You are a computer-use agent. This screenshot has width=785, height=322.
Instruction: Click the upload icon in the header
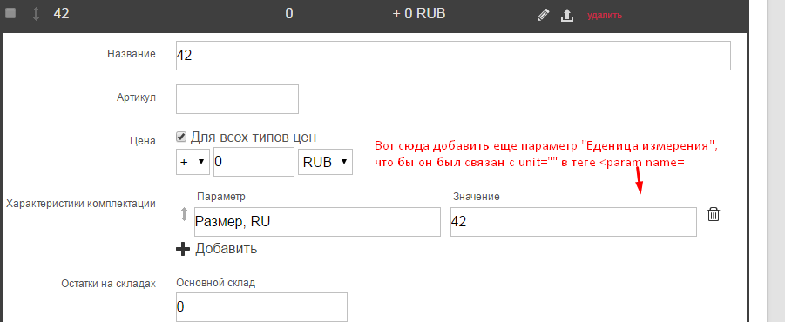[566, 15]
